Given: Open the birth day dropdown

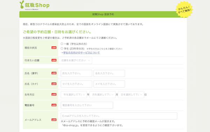Looking at the screenshot, I should [x=131, y=95].
